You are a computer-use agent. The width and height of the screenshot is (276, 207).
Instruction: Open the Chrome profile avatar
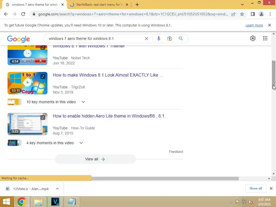[x=261, y=14]
